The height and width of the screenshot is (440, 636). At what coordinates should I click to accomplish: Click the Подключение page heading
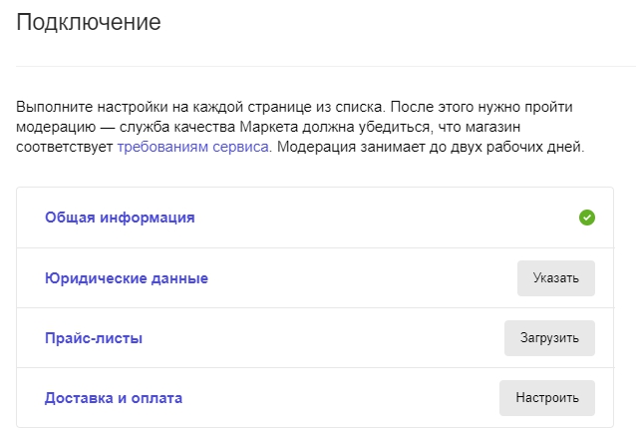[x=89, y=22]
